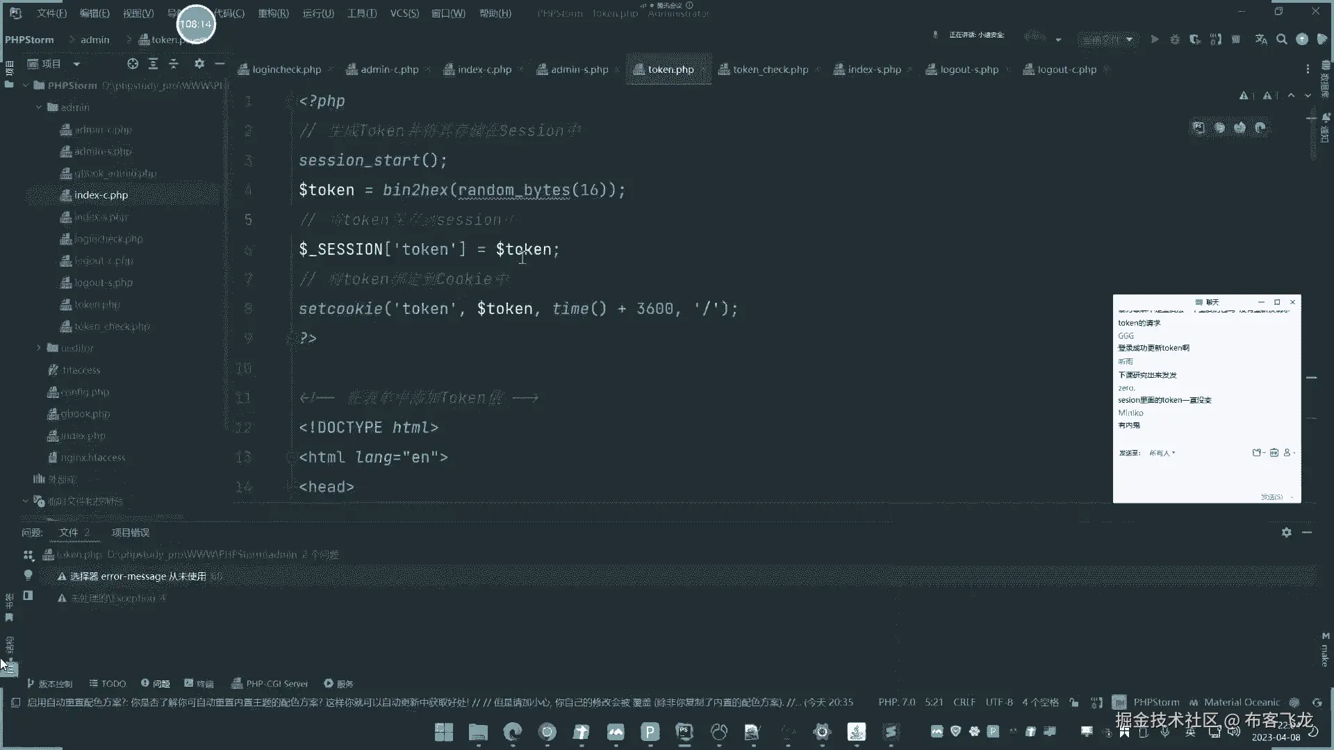Open index-c.php in project tree
This screenshot has width=1334, height=750.
pyautogui.click(x=101, y=195)
